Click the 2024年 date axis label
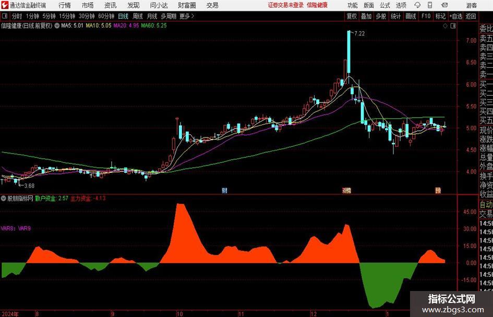 10,314
